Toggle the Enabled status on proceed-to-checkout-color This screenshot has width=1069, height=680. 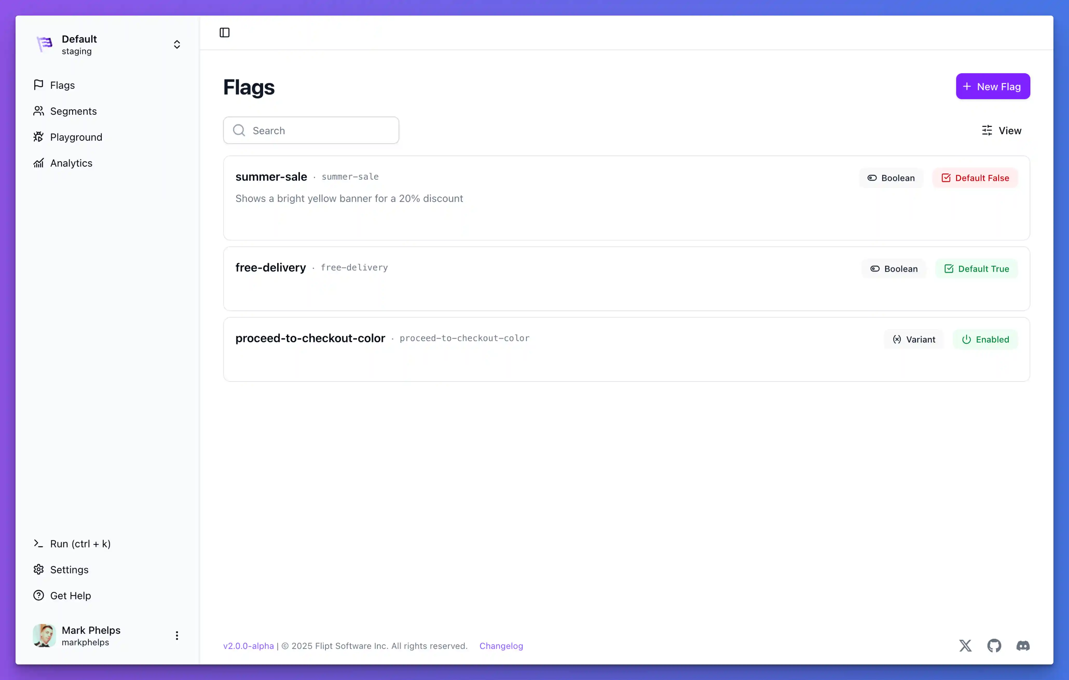click(985, 339)
